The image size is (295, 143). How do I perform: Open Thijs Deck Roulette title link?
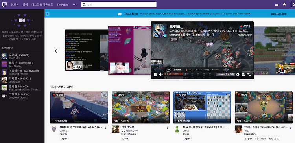click(x=265, y=127)
